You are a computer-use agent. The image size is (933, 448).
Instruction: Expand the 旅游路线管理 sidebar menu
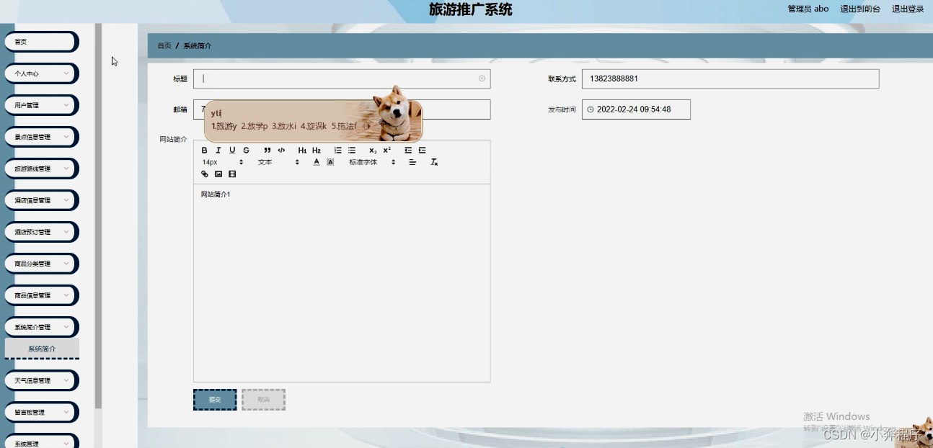[41, 169]
